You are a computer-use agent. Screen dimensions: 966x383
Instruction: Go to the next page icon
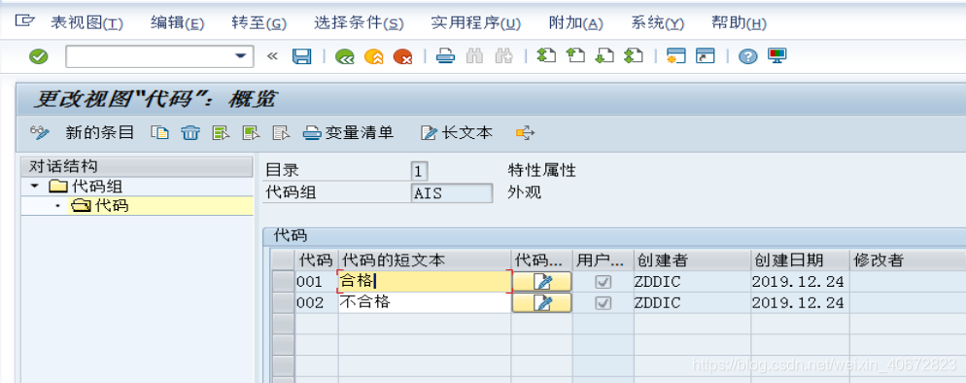[604, 56]
